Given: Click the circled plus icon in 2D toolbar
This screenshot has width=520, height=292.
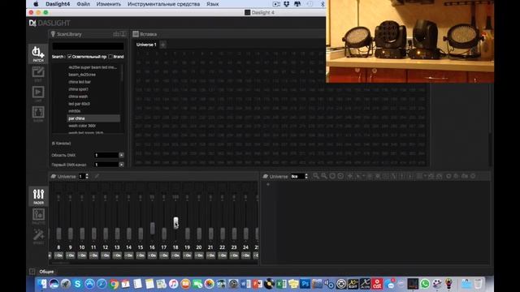Looking at the screenshot, I should (x=332, y=176).
